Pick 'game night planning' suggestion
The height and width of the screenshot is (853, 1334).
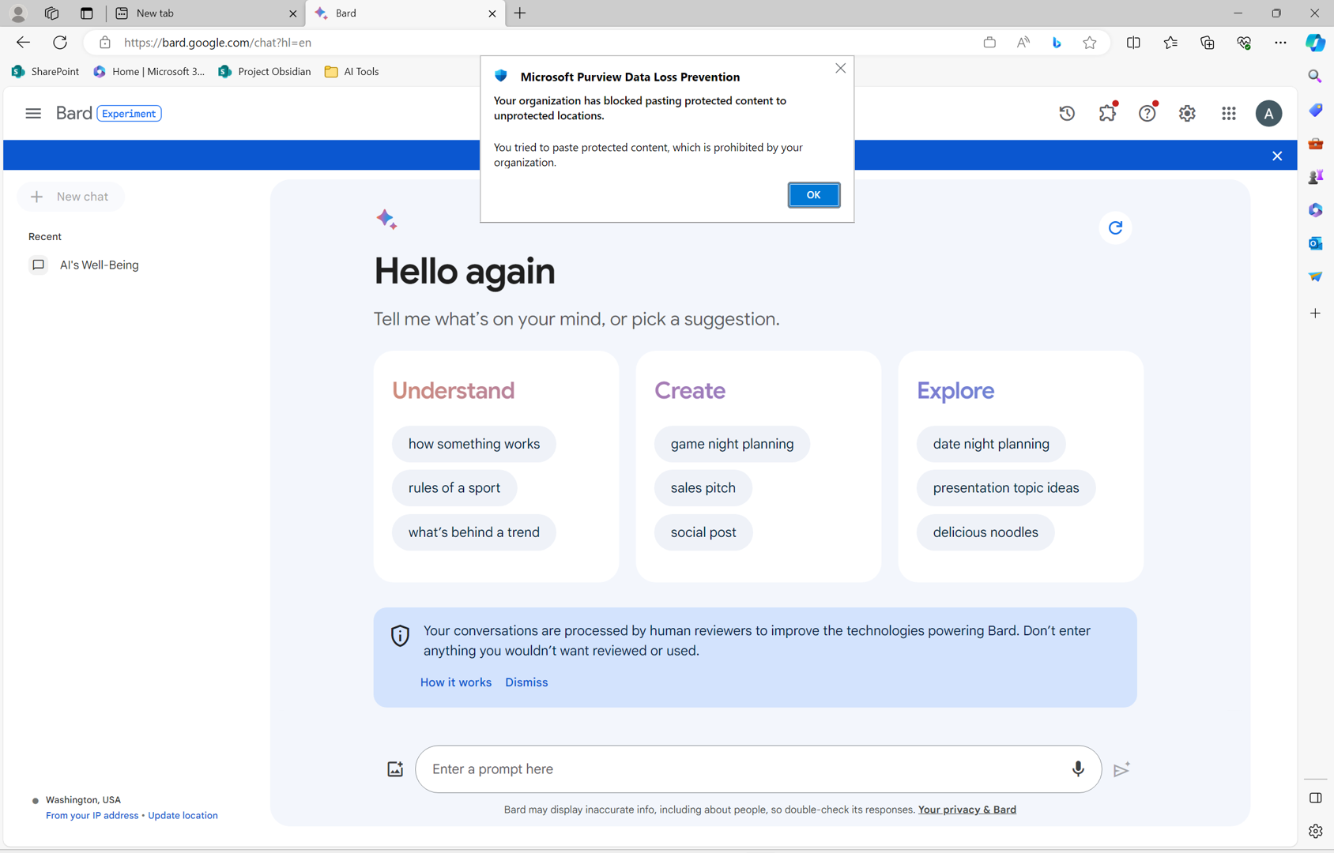(732, 444)
